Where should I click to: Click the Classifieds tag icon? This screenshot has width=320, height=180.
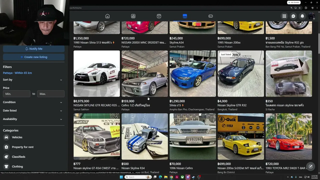pyautogui.click(x=6, y=157)
